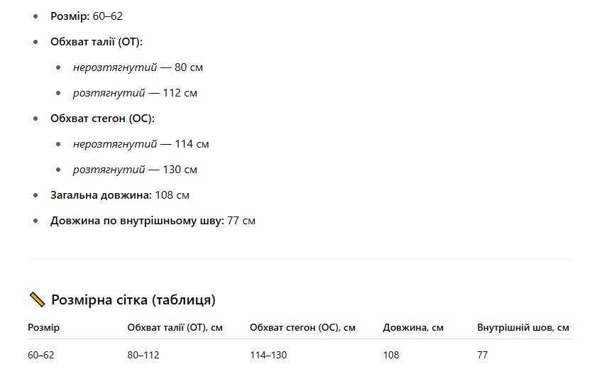The image size is (604, 379).
Task: Select the 'Розмір' column header
Action: (x=43, y=327)
